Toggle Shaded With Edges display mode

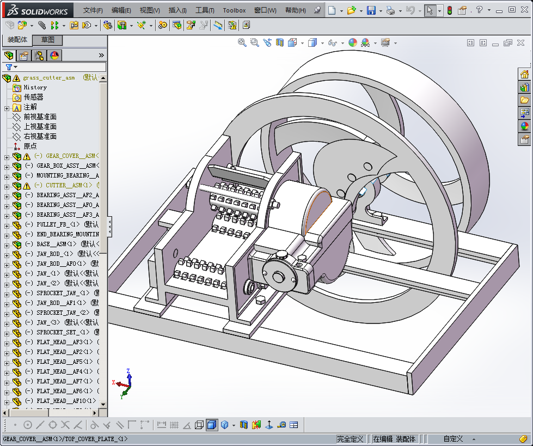(212, 425)
